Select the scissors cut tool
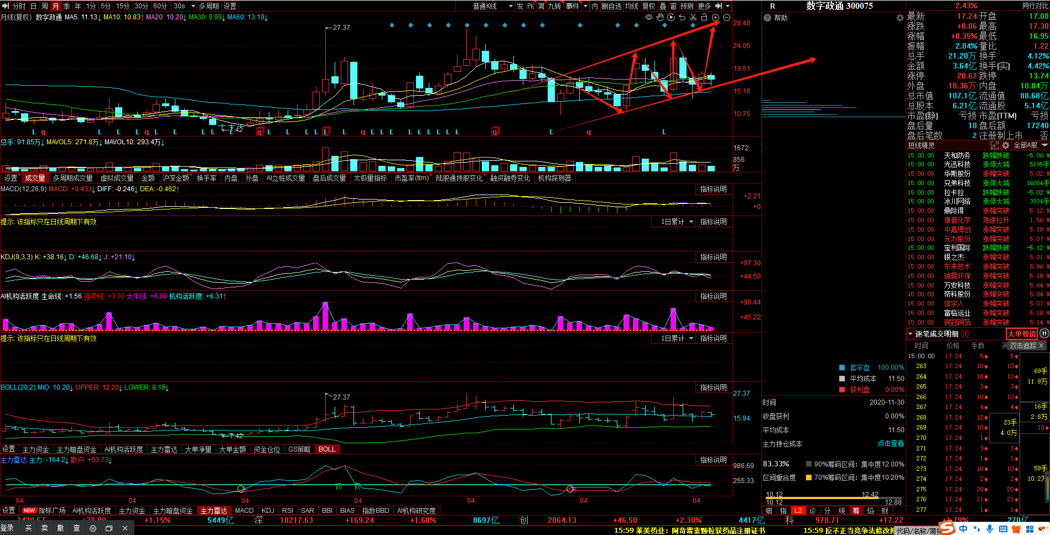 [x=693, y=17]
